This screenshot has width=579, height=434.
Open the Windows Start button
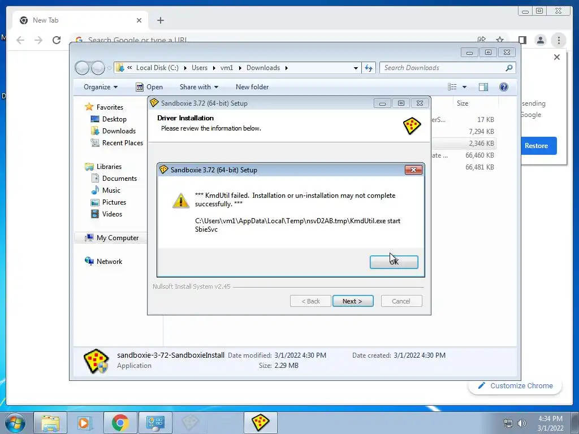15,423
